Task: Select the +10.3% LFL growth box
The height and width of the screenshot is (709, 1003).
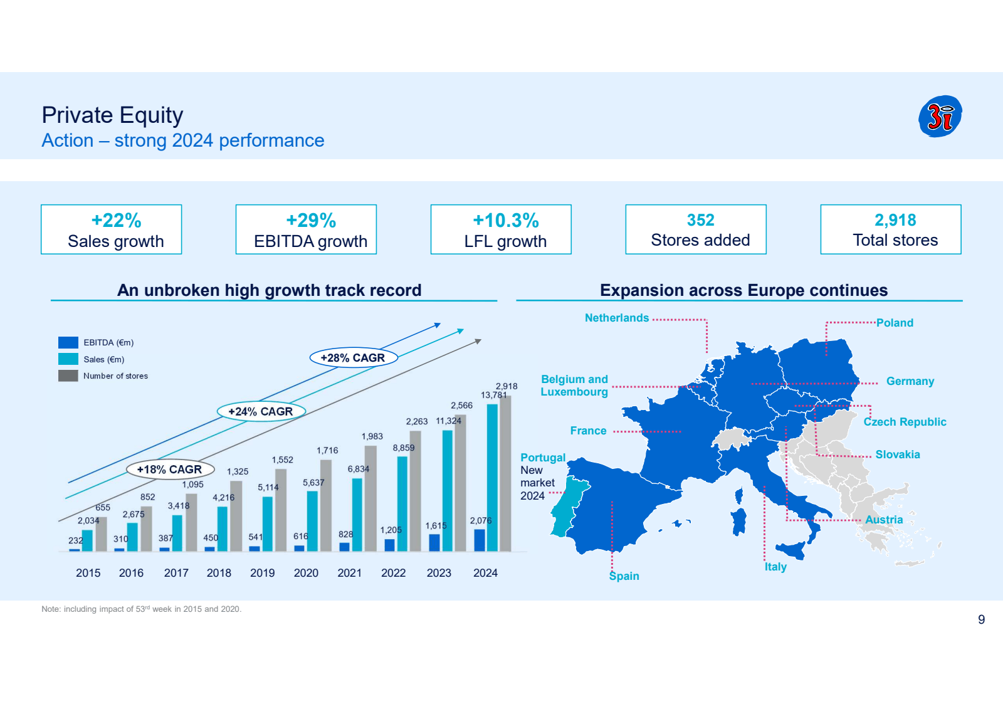Action: [x=501, y=229]
